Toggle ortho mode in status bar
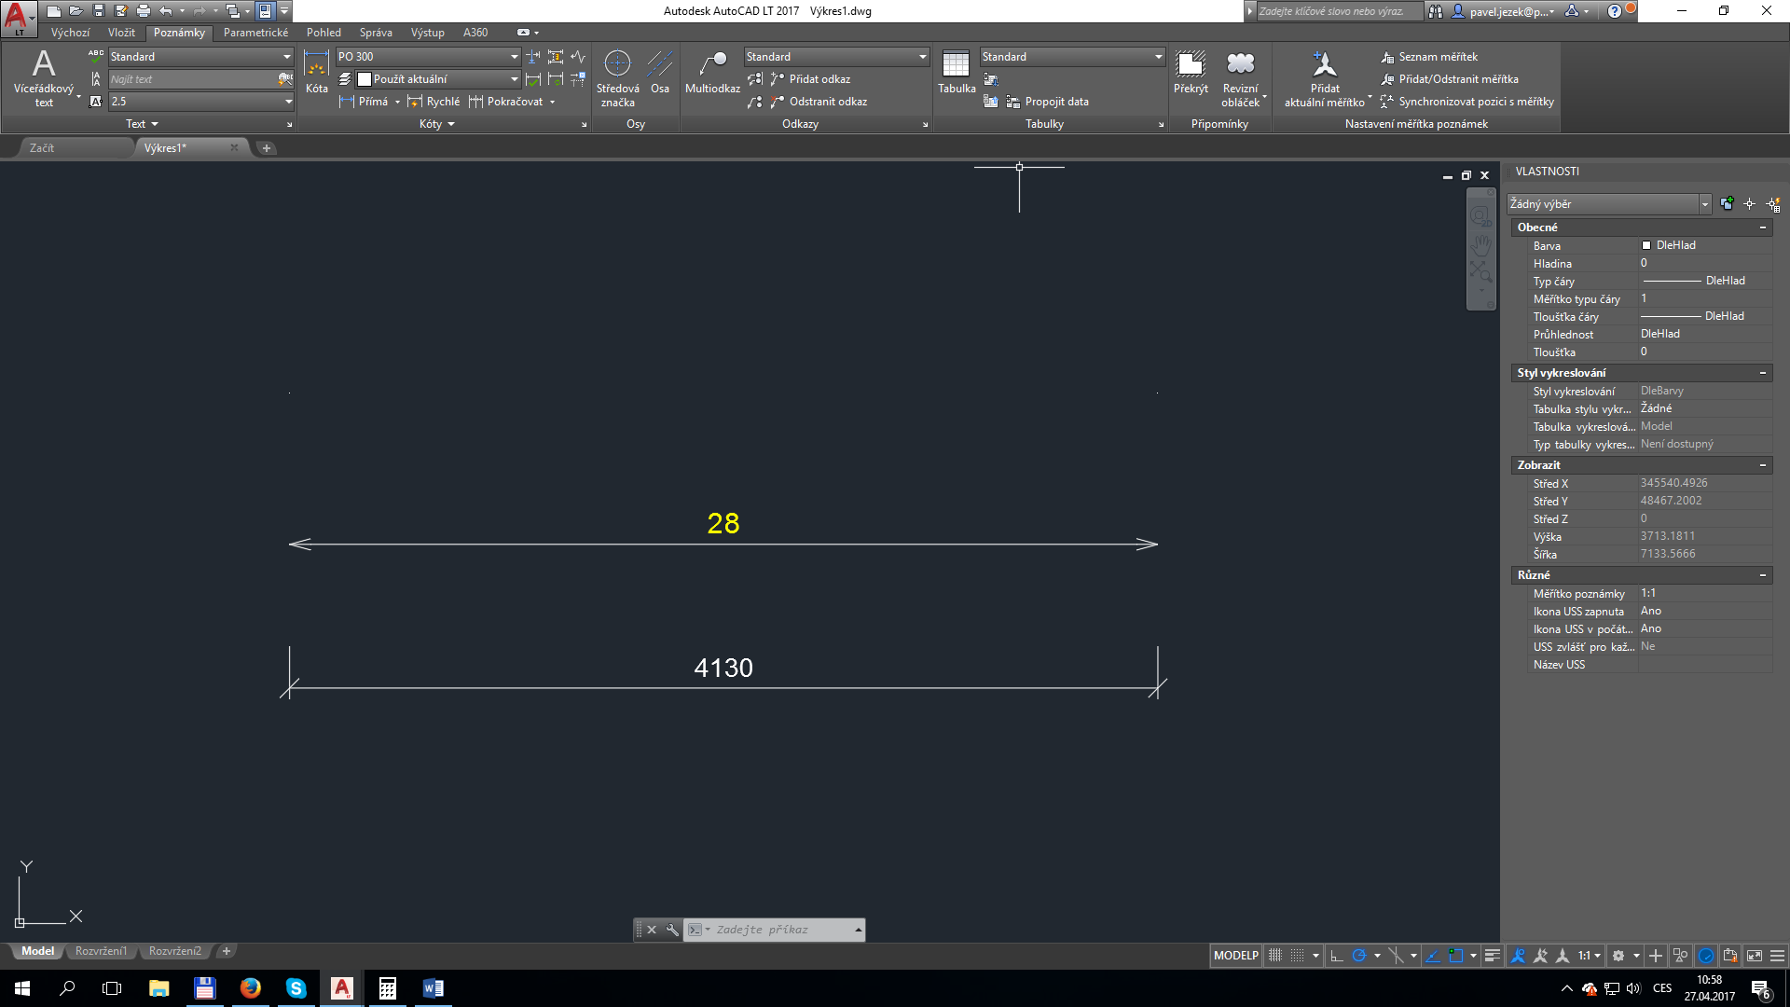1790x1007 pixels. [1336, 956]
